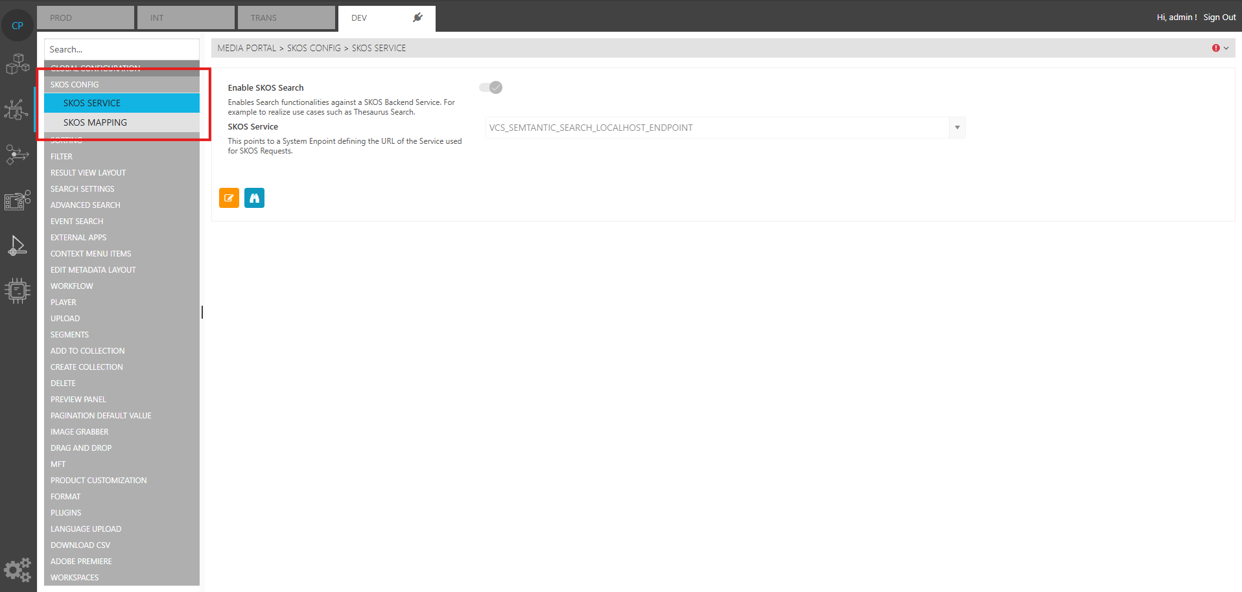Open CREATE COLLECTION entry
This screenshot has width=1242, height=592.
(122, 367)
